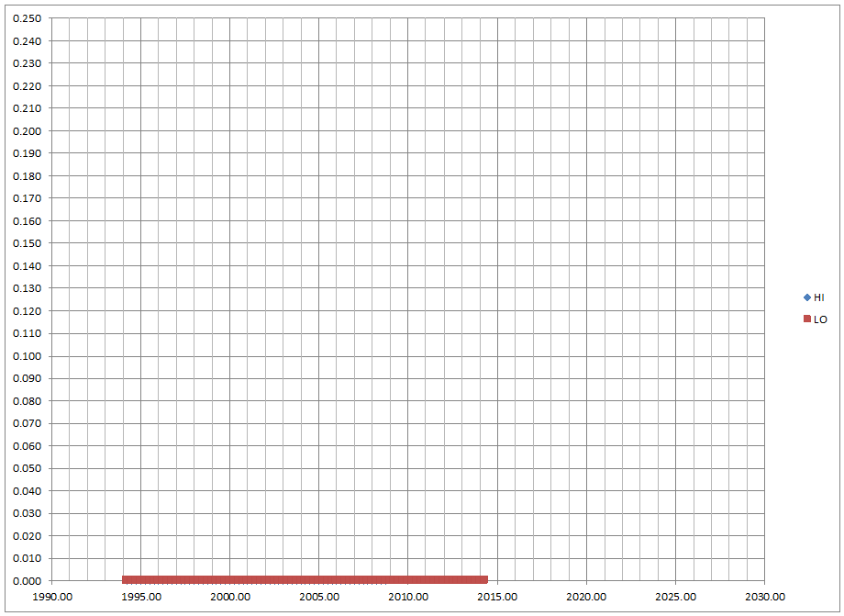Click the 0.040 vertical axis label
Image resolution: width=844 pixels, height=616 pixels.
click(27, 491)
